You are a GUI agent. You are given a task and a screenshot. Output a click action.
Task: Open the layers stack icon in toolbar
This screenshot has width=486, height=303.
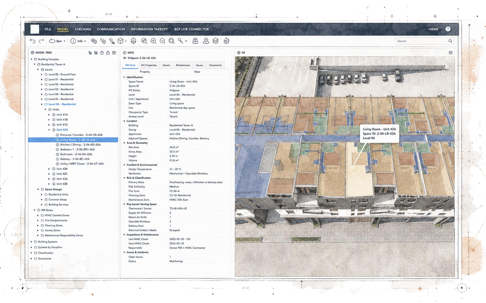[x=216, y=41]
